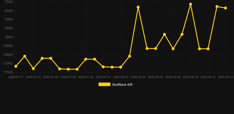
Task: Select the data point at 2026-07-29
Action: pos(86,59)
